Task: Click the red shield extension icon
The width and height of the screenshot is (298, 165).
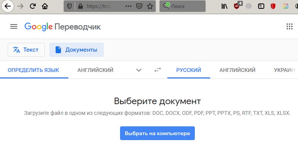Action: click(273, 6)
